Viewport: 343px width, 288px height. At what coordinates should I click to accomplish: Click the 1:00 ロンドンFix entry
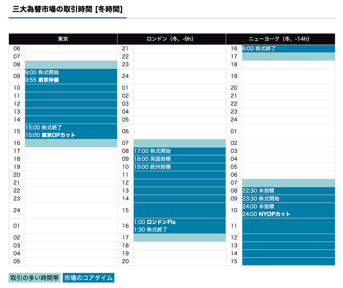[x=155, y=222]
